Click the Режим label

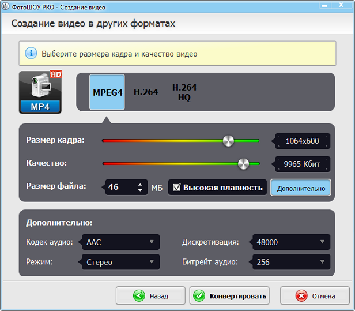[x=39, y=262]
